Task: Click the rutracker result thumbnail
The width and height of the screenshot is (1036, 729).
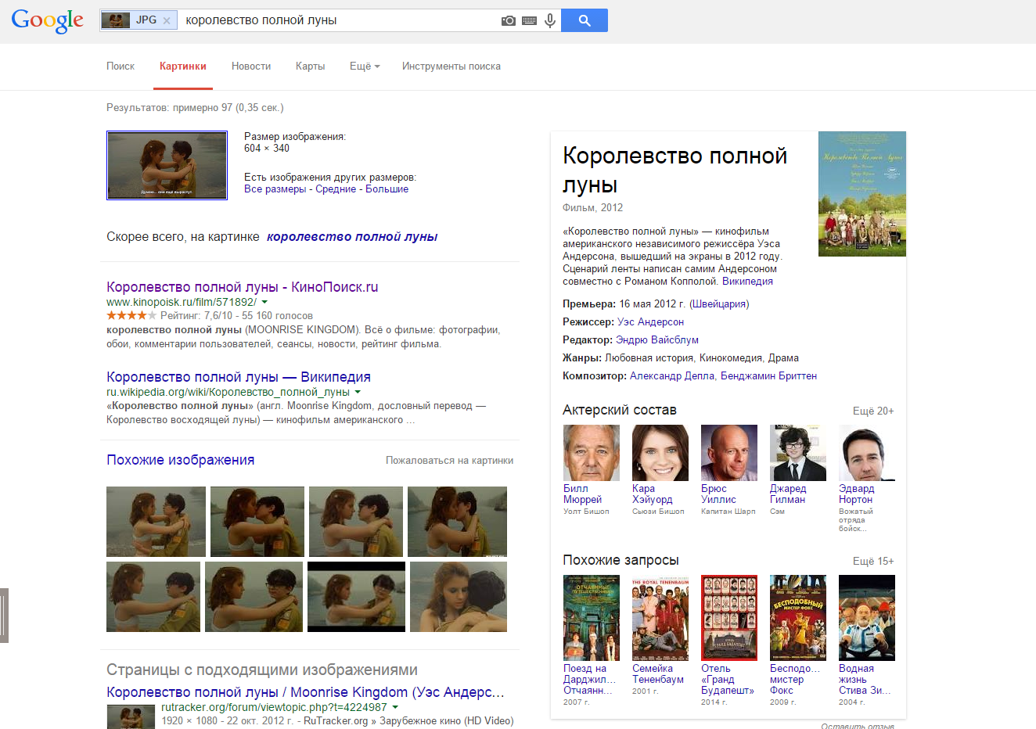Action: (x=131, y=716)
